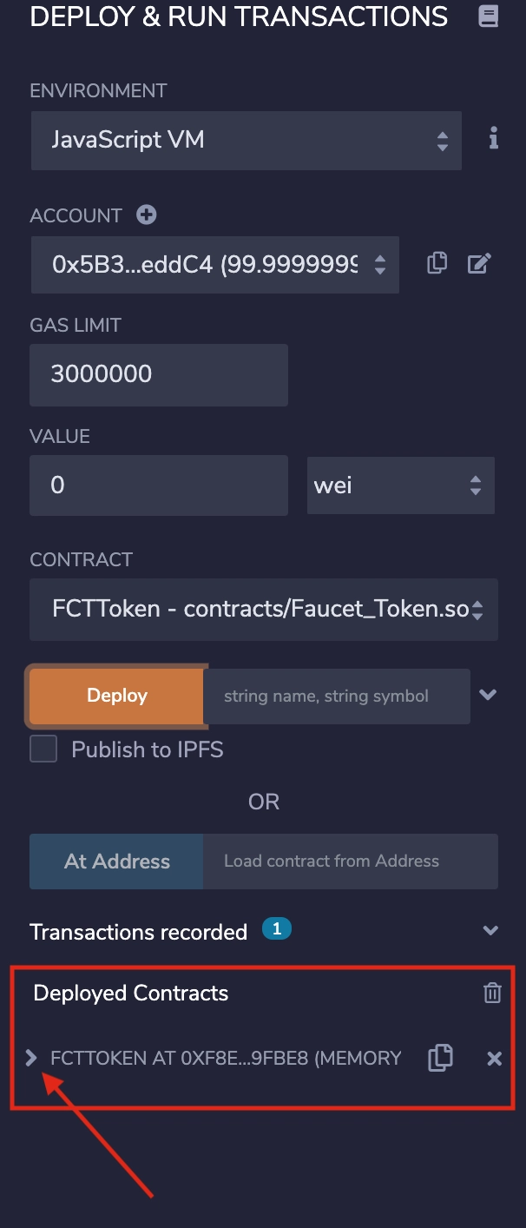Copy the account address to clipboard
The height and width of the screenshot is (1228, 526).
(x=437, y=263)
